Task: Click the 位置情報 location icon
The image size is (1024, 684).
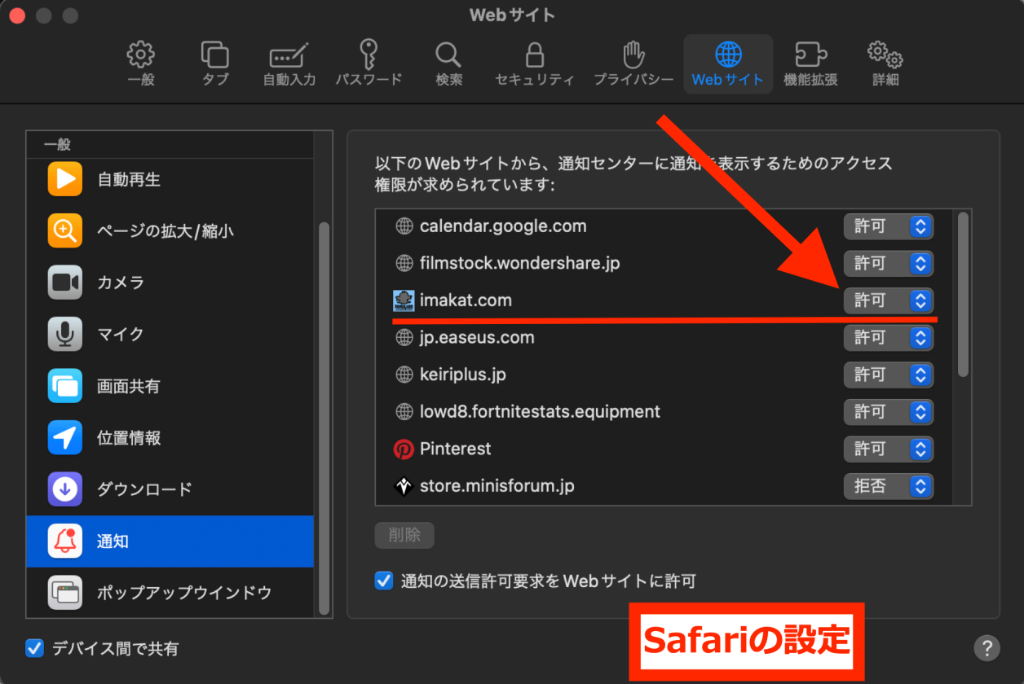Action: tap(64, 437)
